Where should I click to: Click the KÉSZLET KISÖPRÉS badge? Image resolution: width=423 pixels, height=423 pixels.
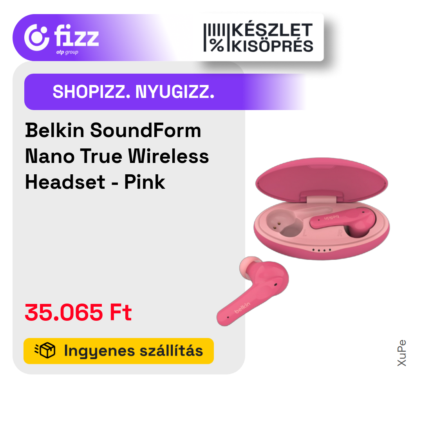258,38
